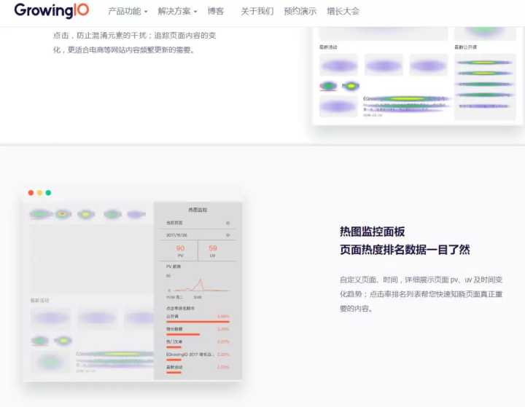Click the red hotspot in mockup top row

coord(63,214)
